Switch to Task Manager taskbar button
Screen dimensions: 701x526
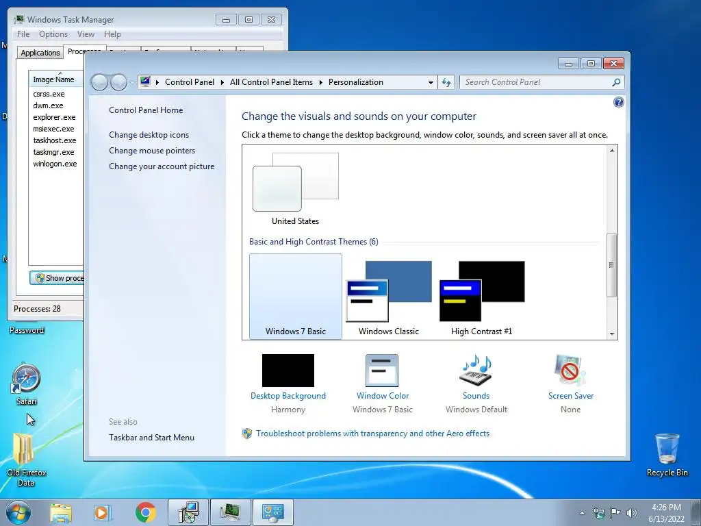231,512
